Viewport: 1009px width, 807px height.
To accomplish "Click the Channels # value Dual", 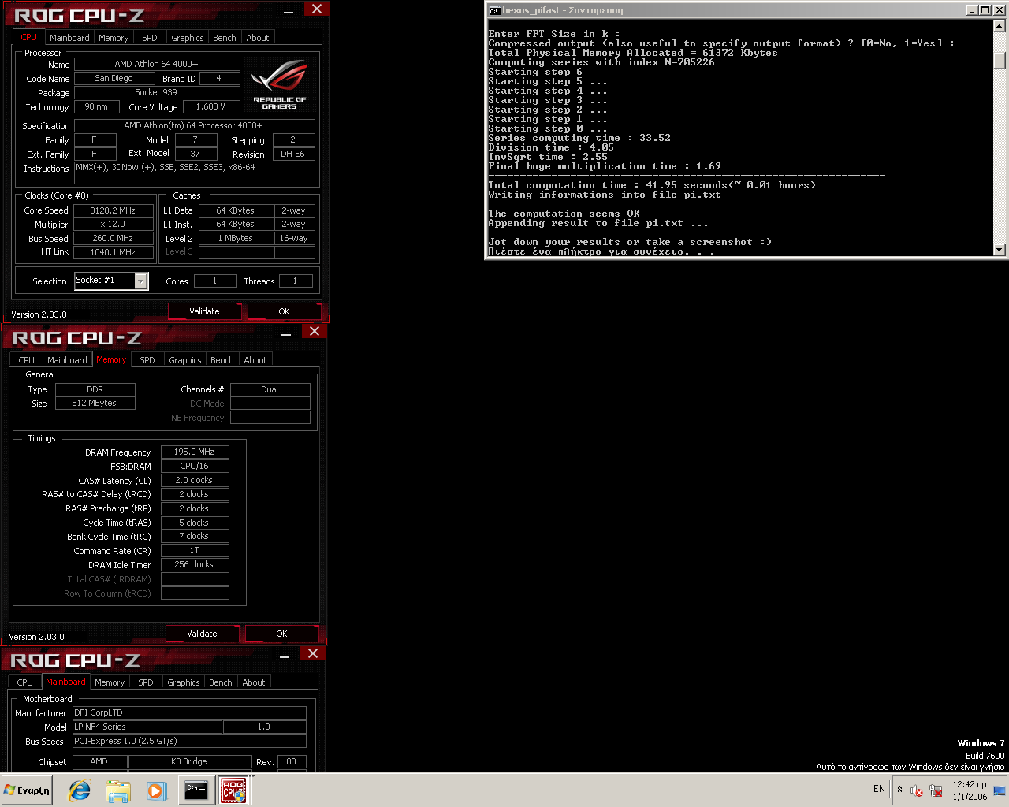I will click(x=270, y=389).
